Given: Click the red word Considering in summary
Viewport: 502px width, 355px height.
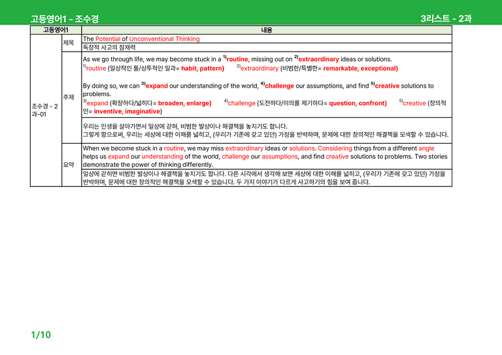Looking at the screenshot, I should [x=335, y=148].
